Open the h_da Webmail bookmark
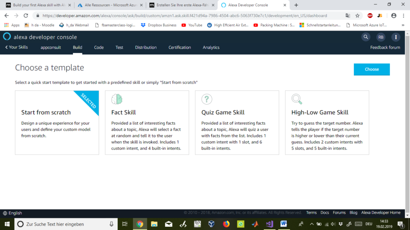 tap(74, 25)
